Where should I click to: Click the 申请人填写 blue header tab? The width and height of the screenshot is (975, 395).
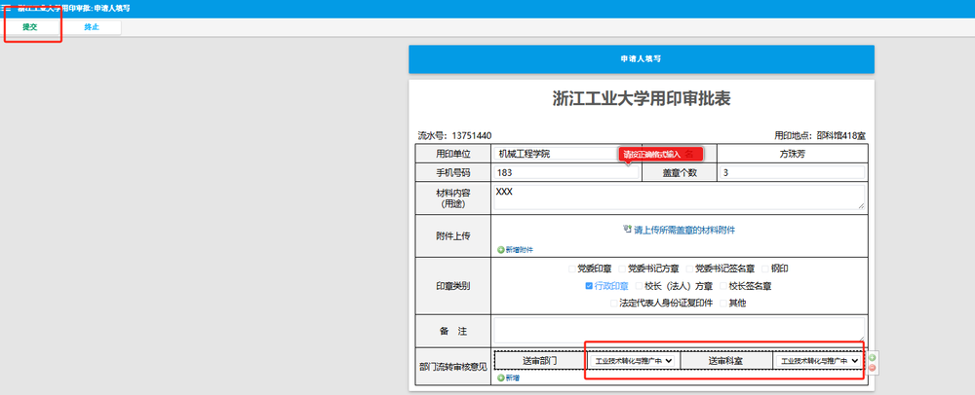(641, 59)
